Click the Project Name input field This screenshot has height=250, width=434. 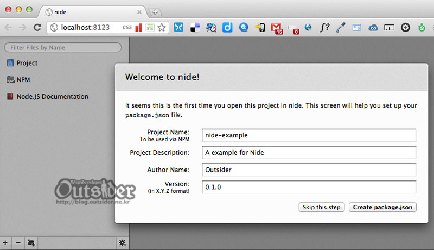pos(309,135)
